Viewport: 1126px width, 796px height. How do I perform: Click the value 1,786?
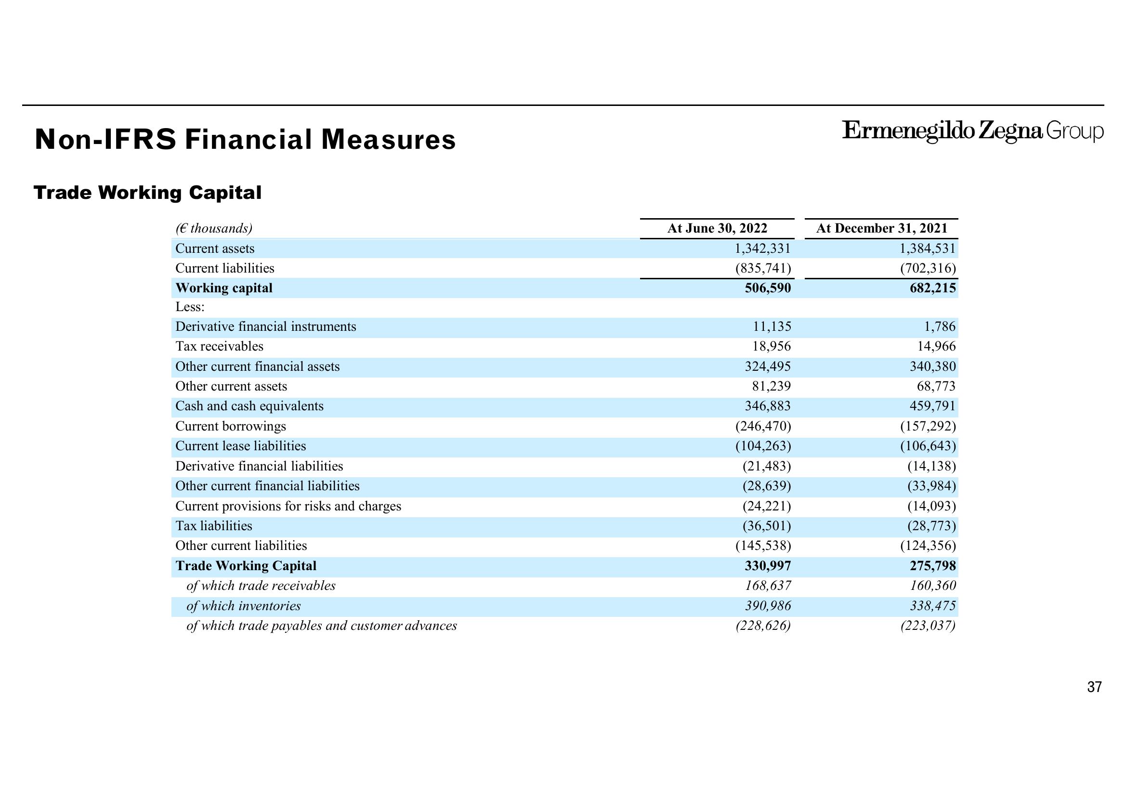(x=940, y=326)
